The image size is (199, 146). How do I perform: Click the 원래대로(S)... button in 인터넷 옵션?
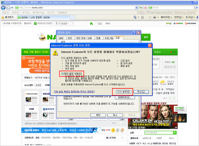pyautogui.click(x=125, y=97)
